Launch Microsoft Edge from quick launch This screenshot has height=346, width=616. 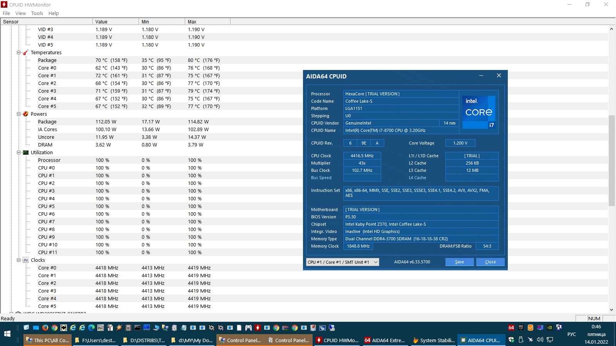click(91, 328)
